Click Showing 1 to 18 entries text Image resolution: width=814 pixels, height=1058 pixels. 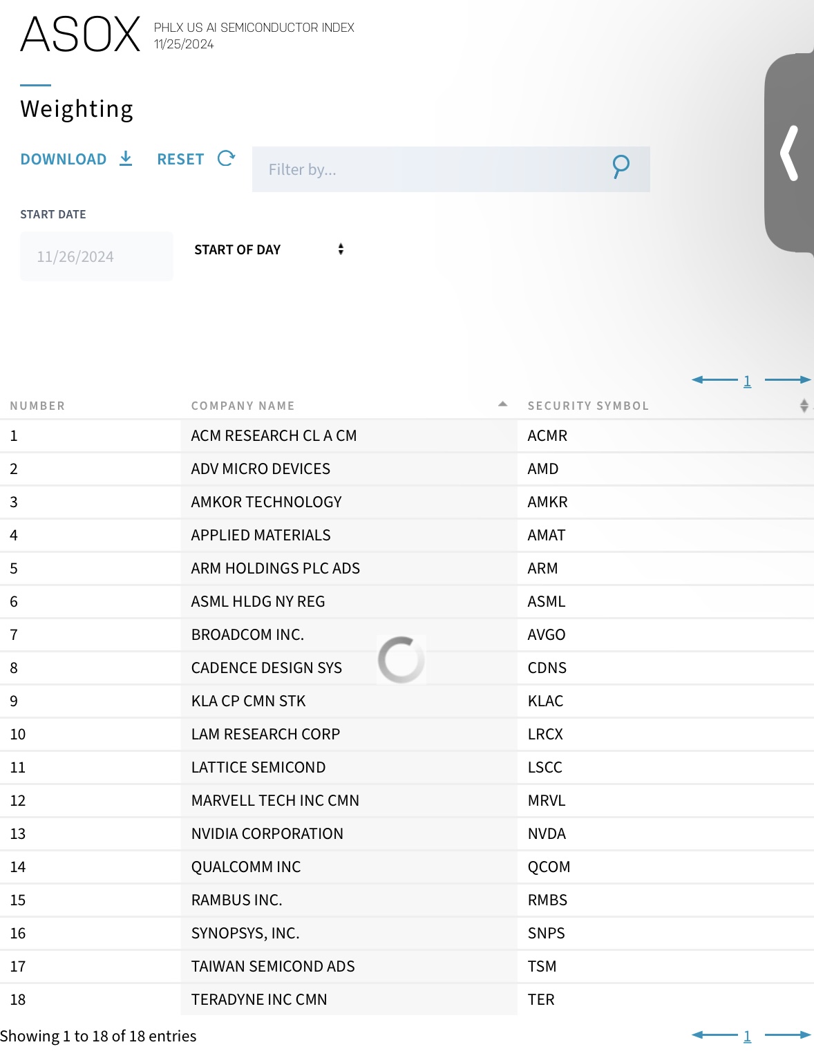tap(98, 1036)
